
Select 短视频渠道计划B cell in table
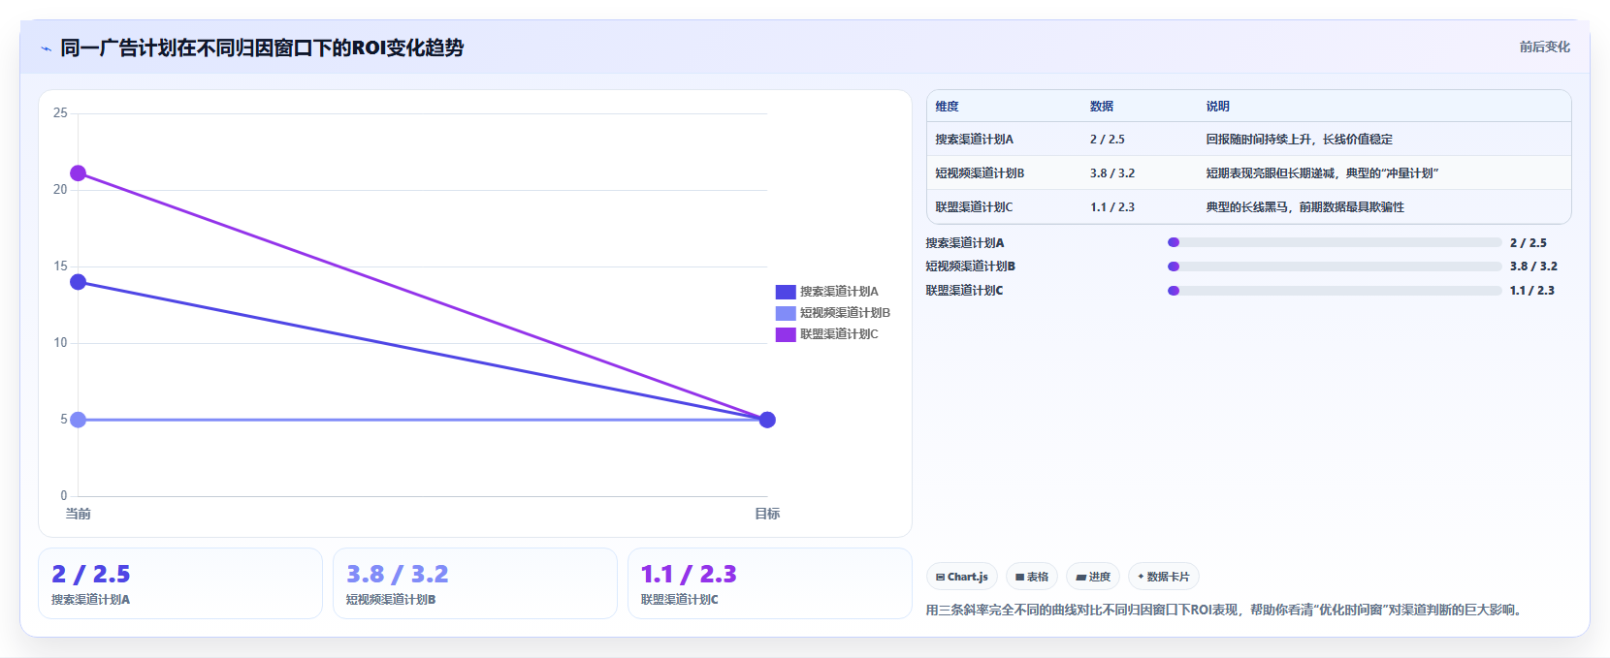980,173
